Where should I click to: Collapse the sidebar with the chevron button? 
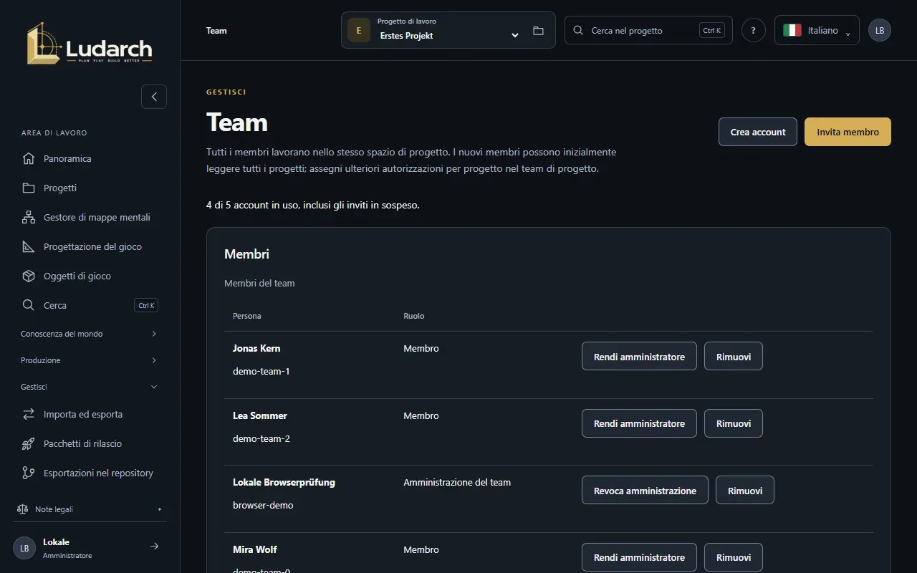click(154, 97)
